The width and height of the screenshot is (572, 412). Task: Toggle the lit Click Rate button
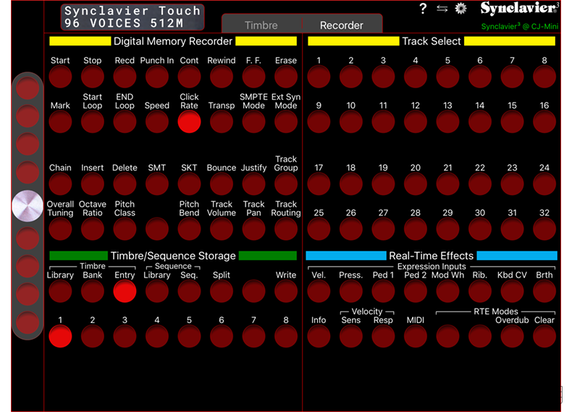(x=189, y=121)
